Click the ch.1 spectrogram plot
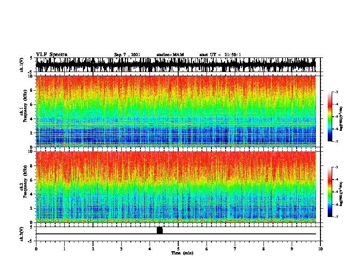Image resolution: width=361 pixels, height=279 pixels. (176, 111)
